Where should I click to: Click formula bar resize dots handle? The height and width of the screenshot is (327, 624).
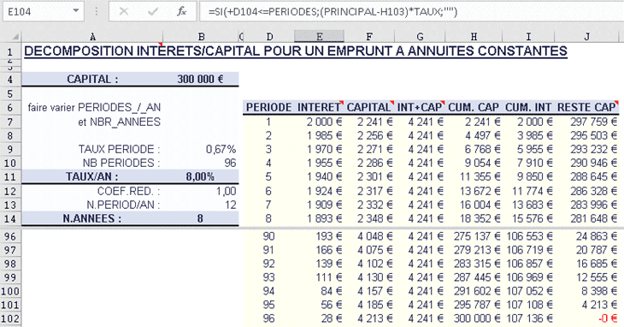[x=97, y=11]
